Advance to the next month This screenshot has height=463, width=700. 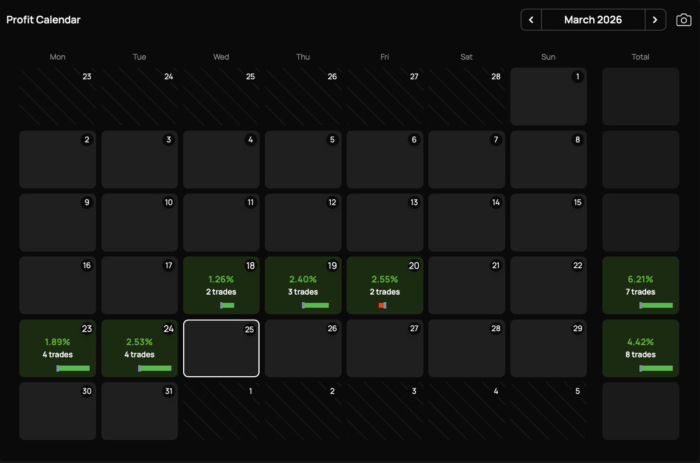[655, 20]
